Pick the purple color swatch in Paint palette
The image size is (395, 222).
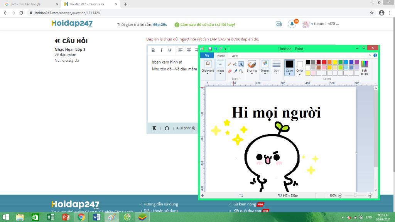pyautogui.click(x=357, y=62)
